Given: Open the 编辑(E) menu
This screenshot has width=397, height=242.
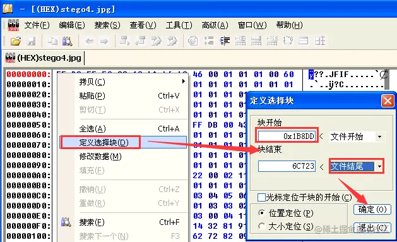Looking at the screenshot, I should point(72,25).
